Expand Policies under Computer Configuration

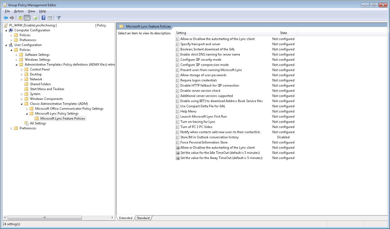click(x=11, y=35)
